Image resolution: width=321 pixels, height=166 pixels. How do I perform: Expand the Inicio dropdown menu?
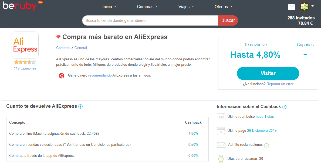(x=109, y=7)
